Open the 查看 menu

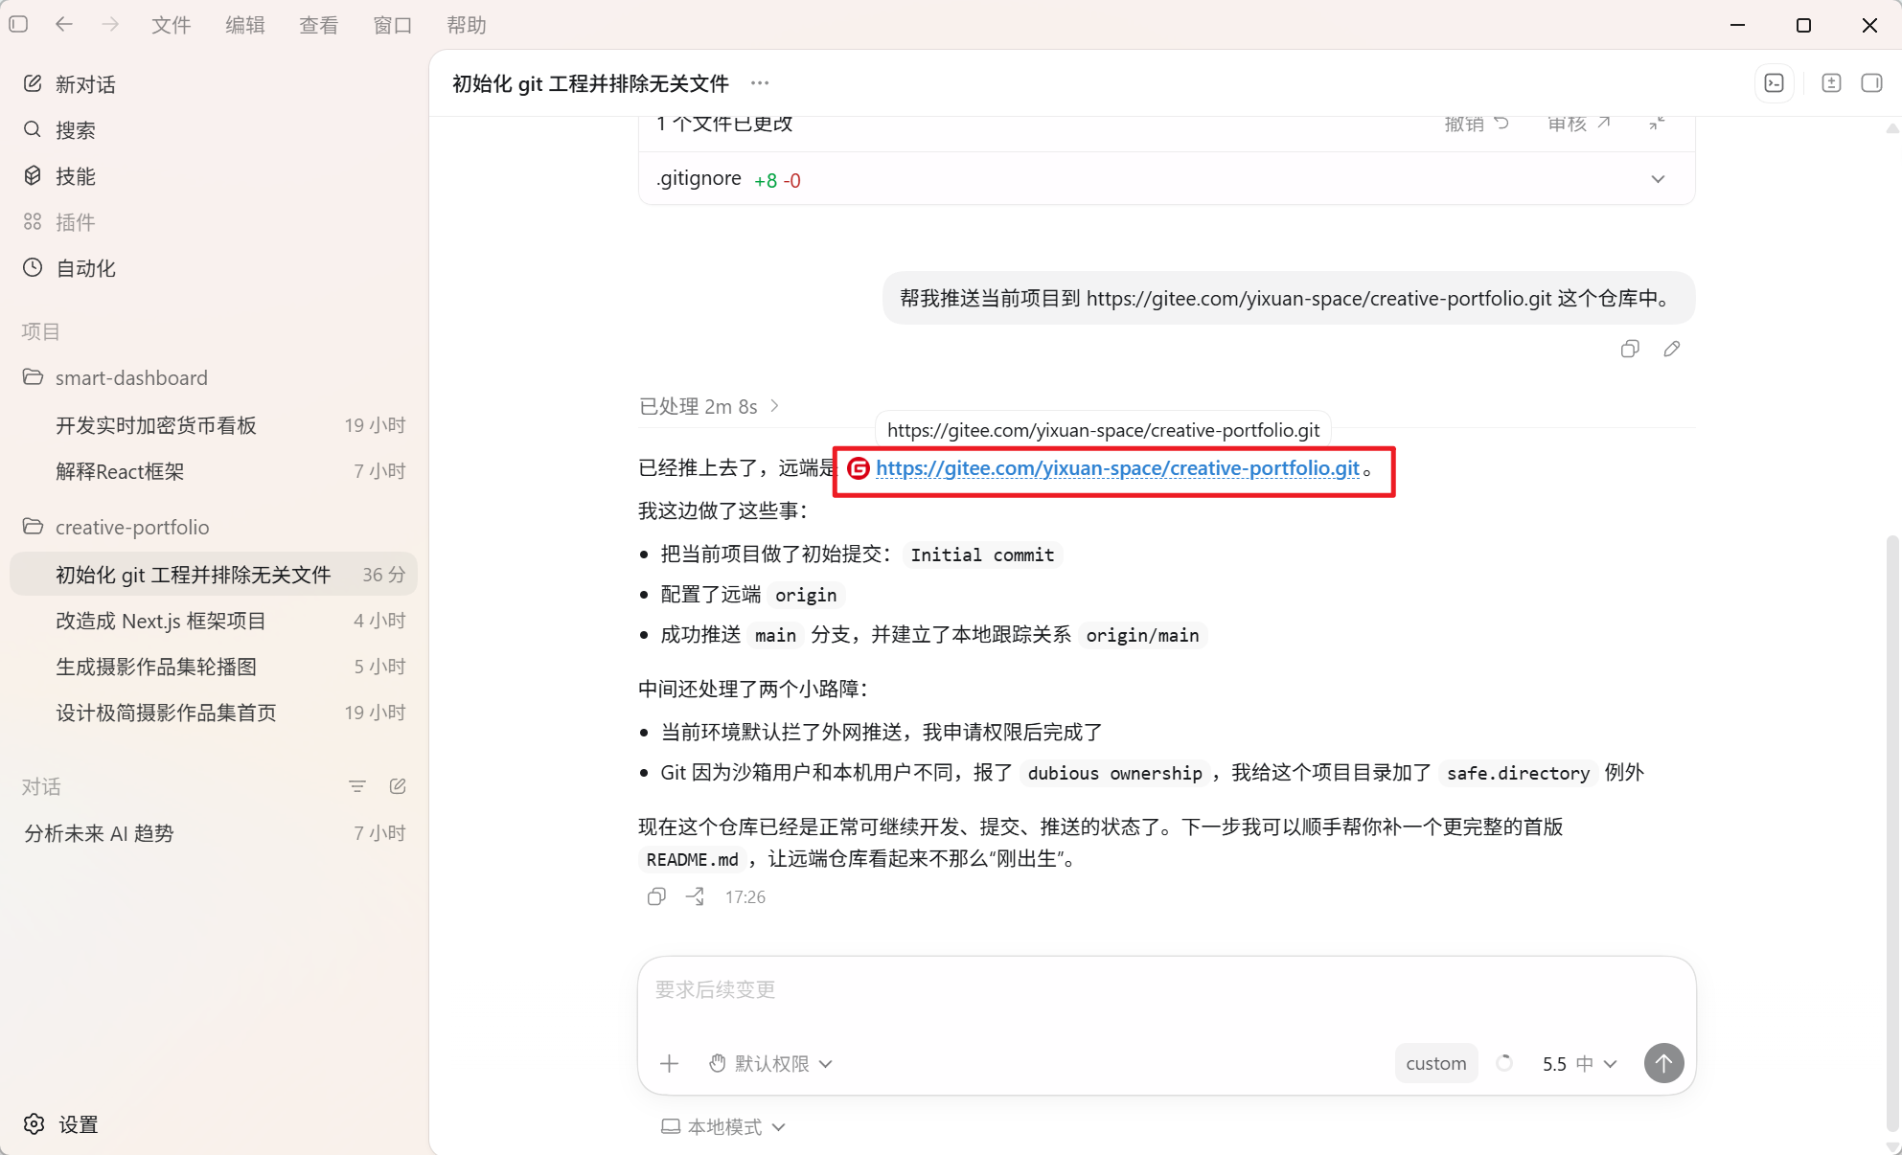(x=319, y=25)
